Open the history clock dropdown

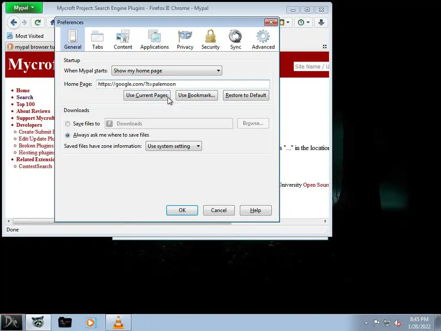click(x=304, y=22)
